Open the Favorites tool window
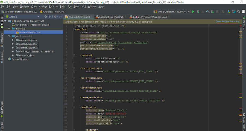This screenshot has height=131, width=246. 2,126
